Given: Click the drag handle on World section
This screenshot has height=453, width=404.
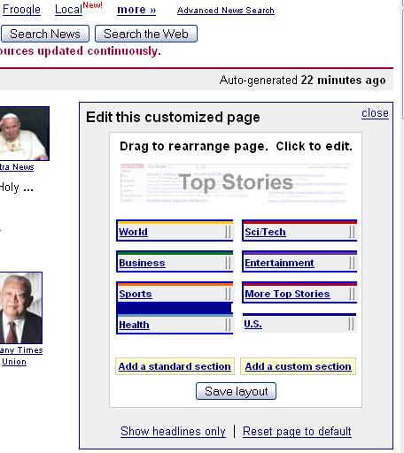Looking at the screenshot, I should coord(228,232).
